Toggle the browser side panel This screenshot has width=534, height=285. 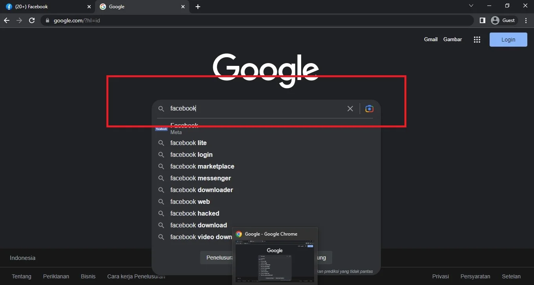(x=483, y=20)
